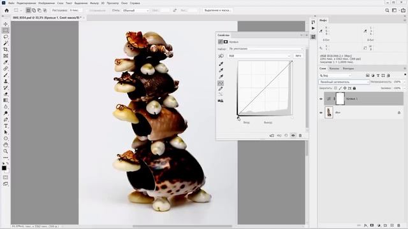Open the Filter (Фильтр) menu
Viewport: 408px width, 229px height.
click(x=94, y=3)
